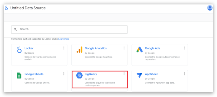Rename the Untitled Data Source title
The width and height of the screenshot is (217, 97).
coord(28,8)
